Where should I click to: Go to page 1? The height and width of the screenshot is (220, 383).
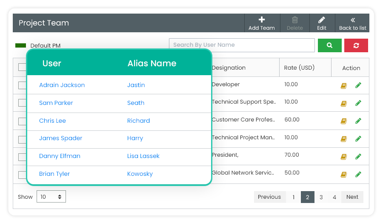(x=294, y=197)
